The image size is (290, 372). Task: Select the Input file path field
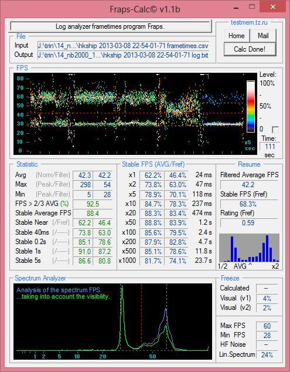coord(123,45)
